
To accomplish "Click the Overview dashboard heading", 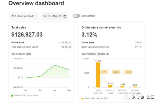I will pos(36,3).
